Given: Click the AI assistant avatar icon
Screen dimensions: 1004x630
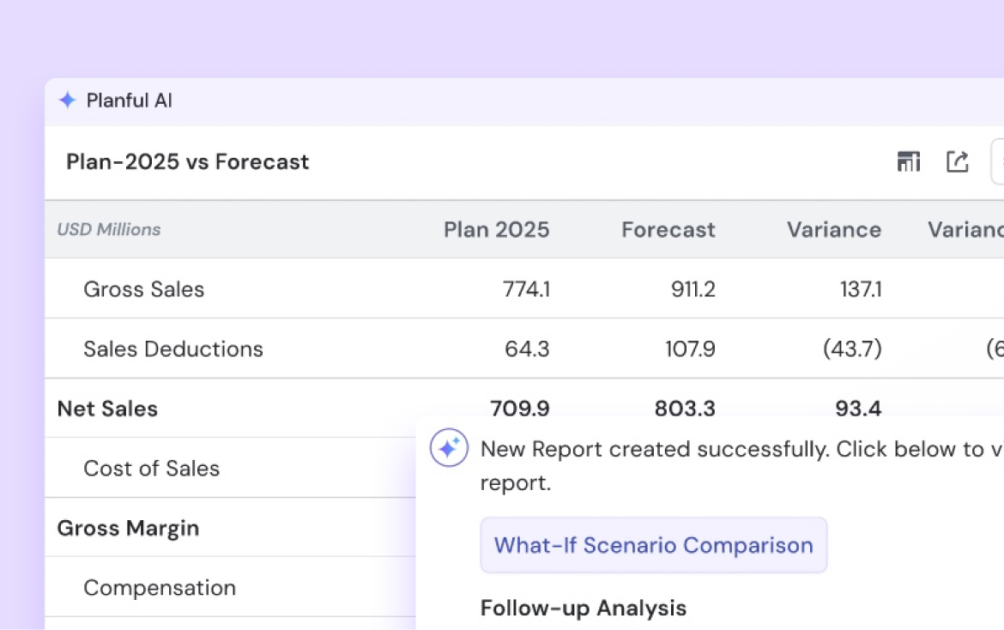Looking at the screenshot, I should point(449,448).
